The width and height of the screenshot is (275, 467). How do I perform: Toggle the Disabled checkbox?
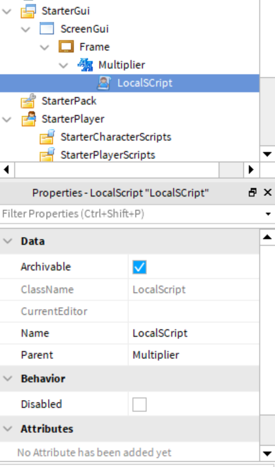(139, 404)
